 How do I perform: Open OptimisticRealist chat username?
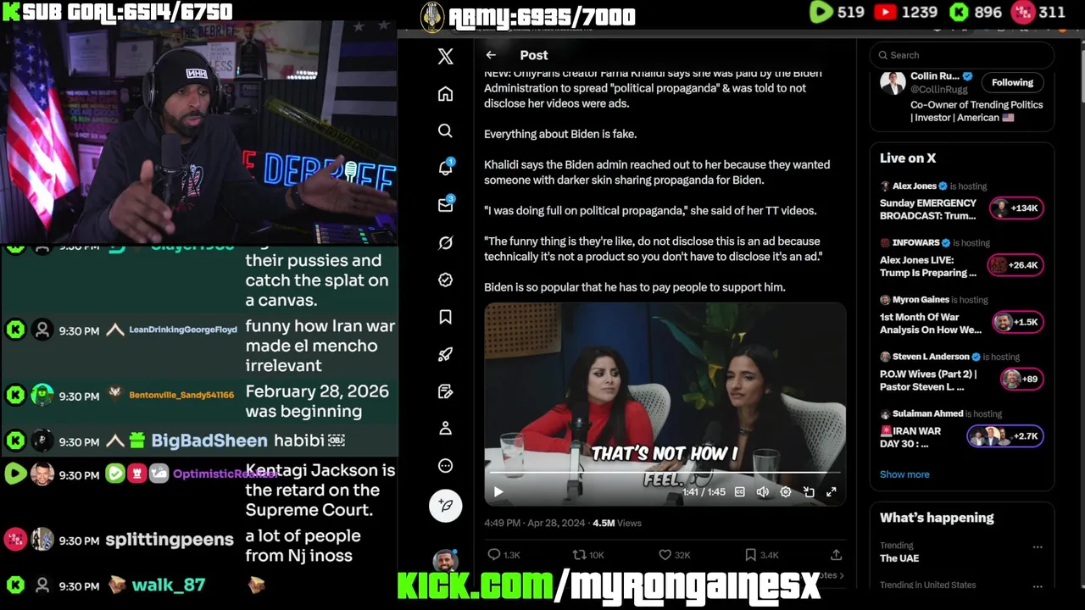(x=225, y=474)
